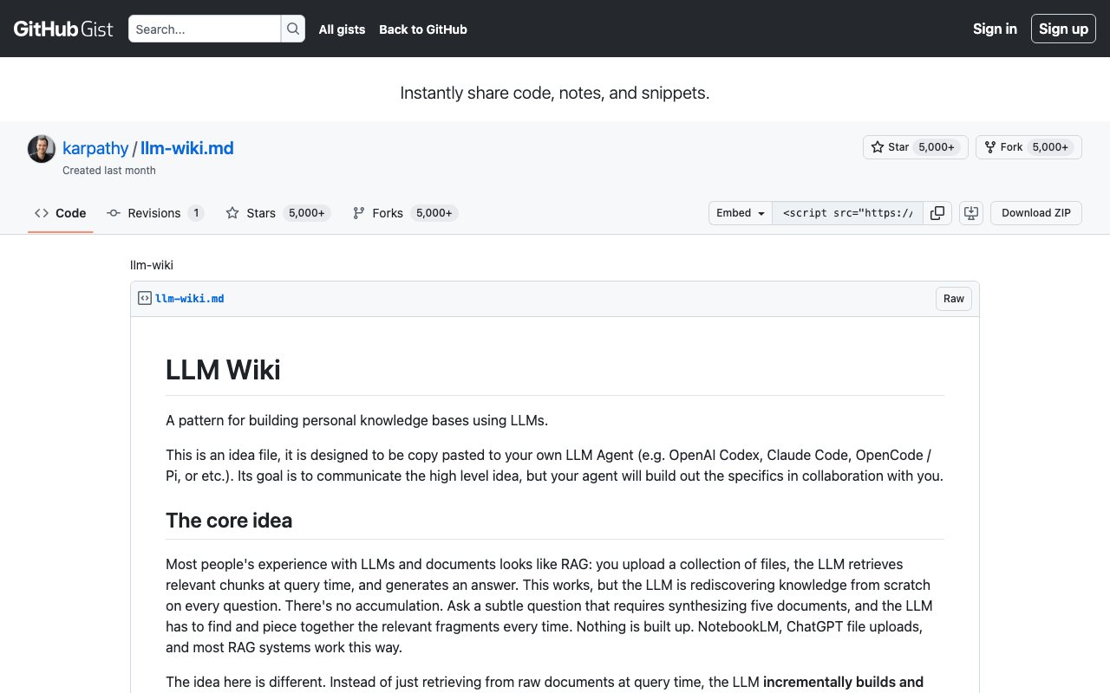Click the Created last month text
1110x693 pixels.
[109, 171]
